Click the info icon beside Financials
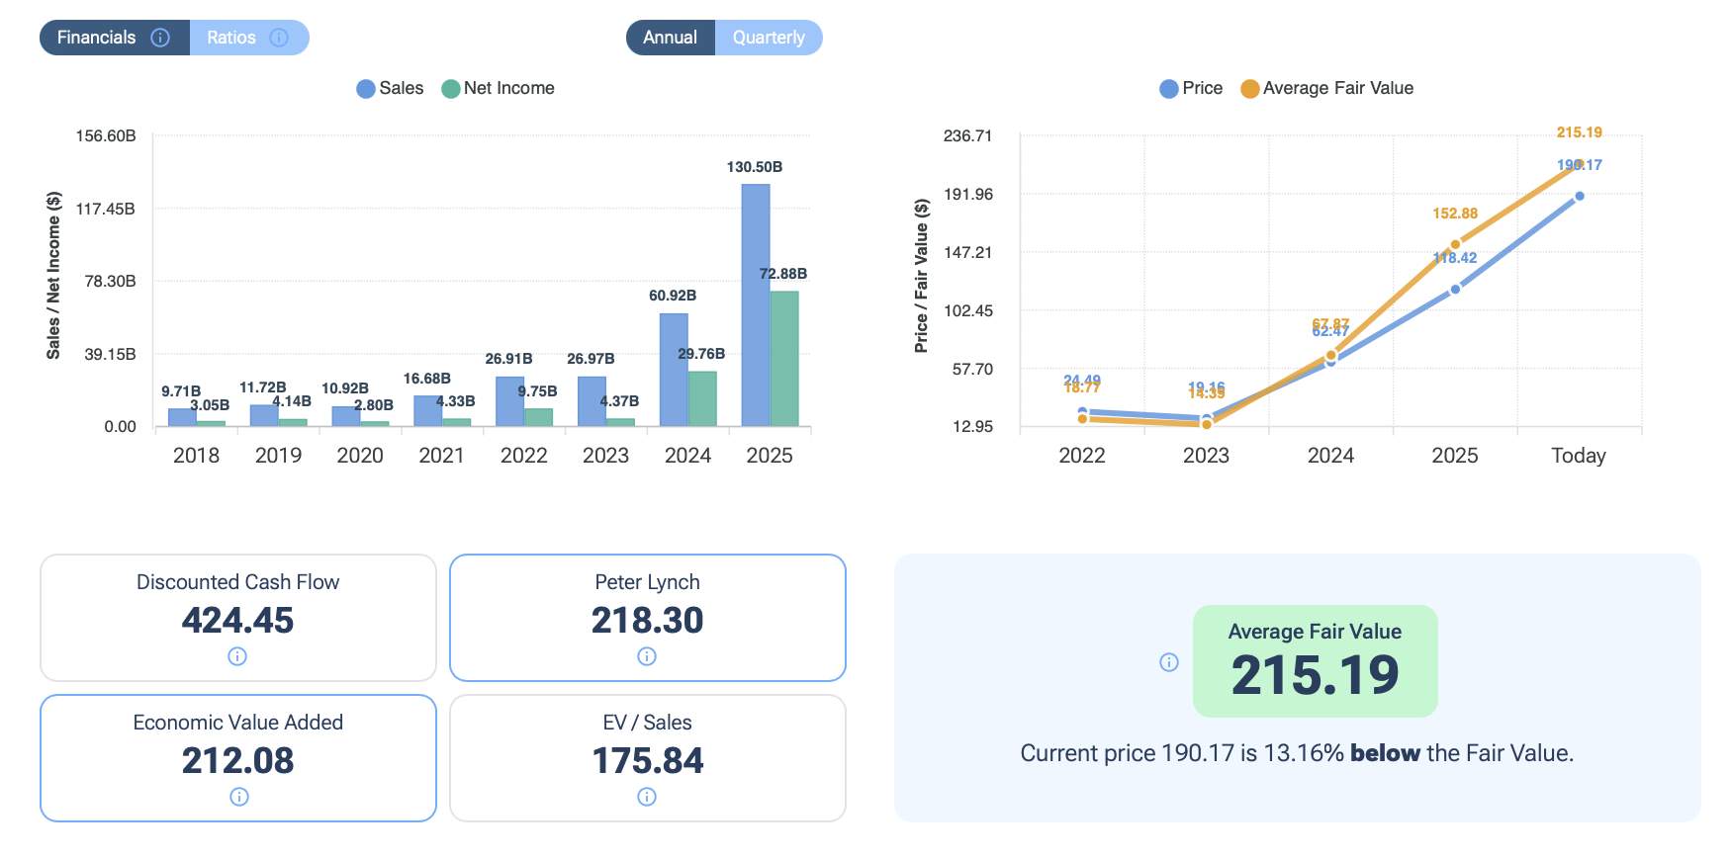The width and height of the screenshot is (1731, 858). (160, 38)
